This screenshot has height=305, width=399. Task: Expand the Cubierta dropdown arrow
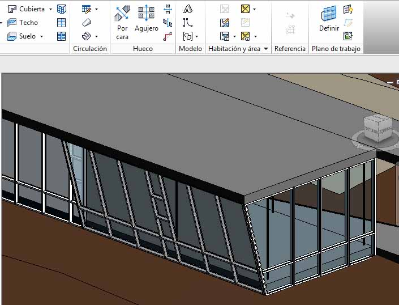(x=50, y=9)
